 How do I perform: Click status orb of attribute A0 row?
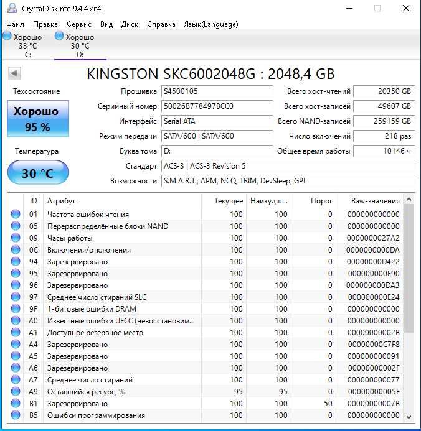[x=16, y=320]
